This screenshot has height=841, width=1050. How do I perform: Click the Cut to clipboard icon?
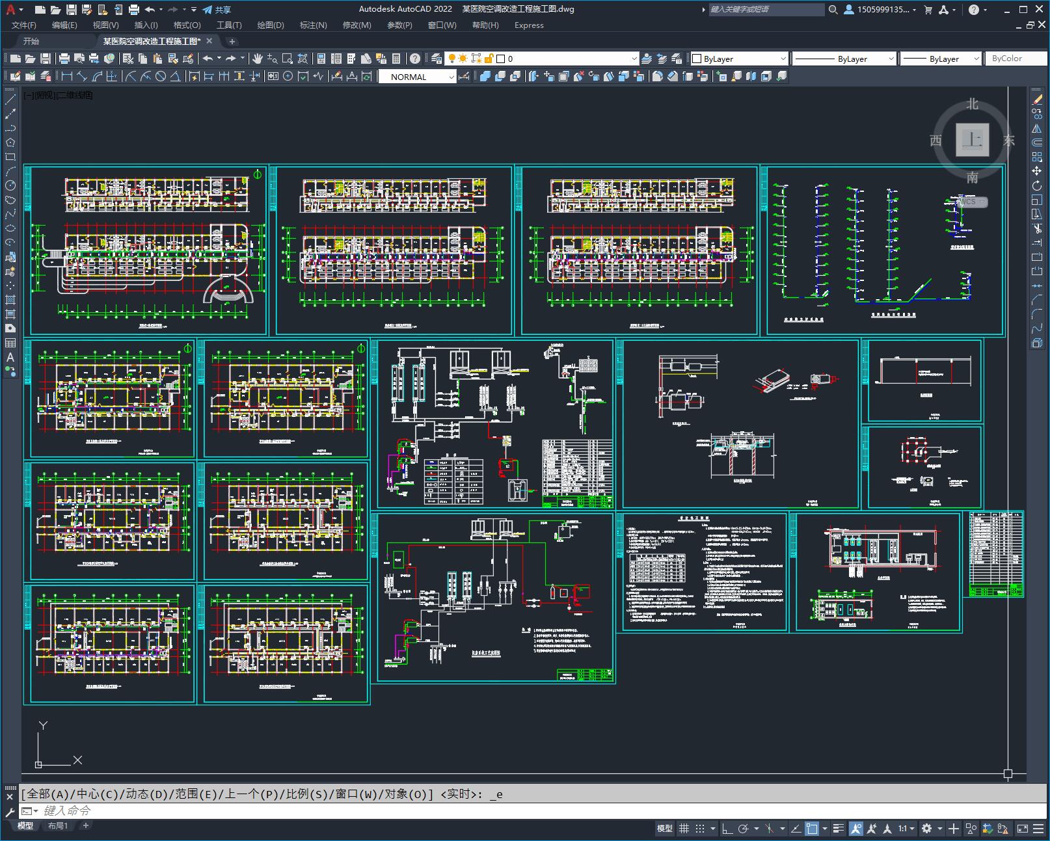pyautogui.click(x=128, y=59)
